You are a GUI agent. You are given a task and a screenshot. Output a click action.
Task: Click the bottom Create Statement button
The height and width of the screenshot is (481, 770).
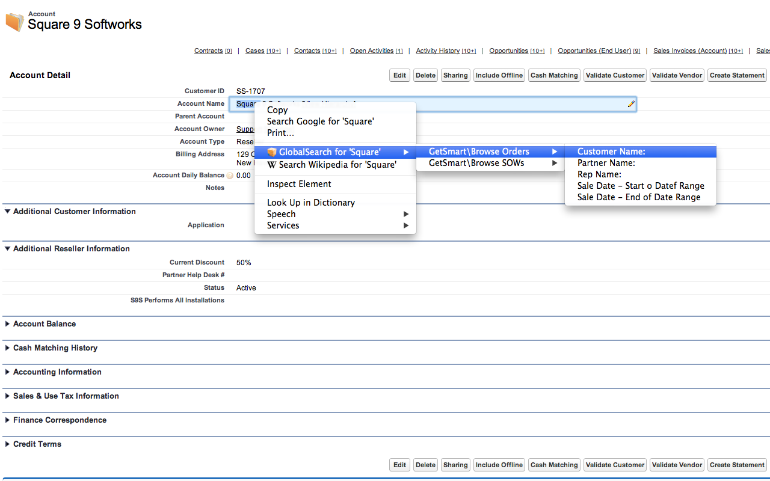tap(737, 465)
